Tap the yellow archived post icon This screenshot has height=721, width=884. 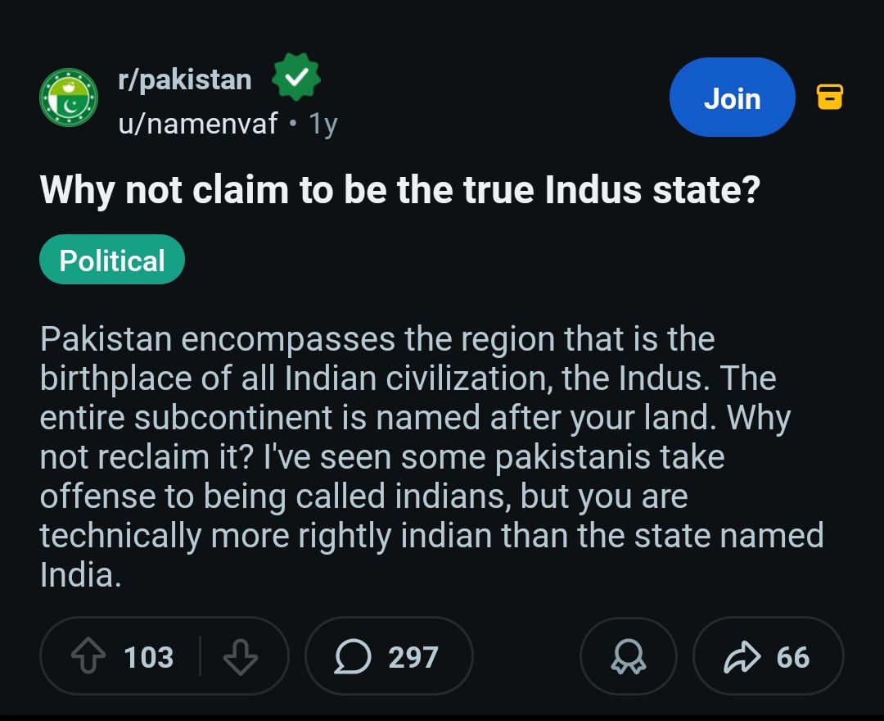830,97
